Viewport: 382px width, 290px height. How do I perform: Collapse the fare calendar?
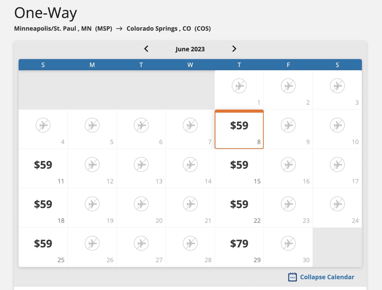[327, 277]
